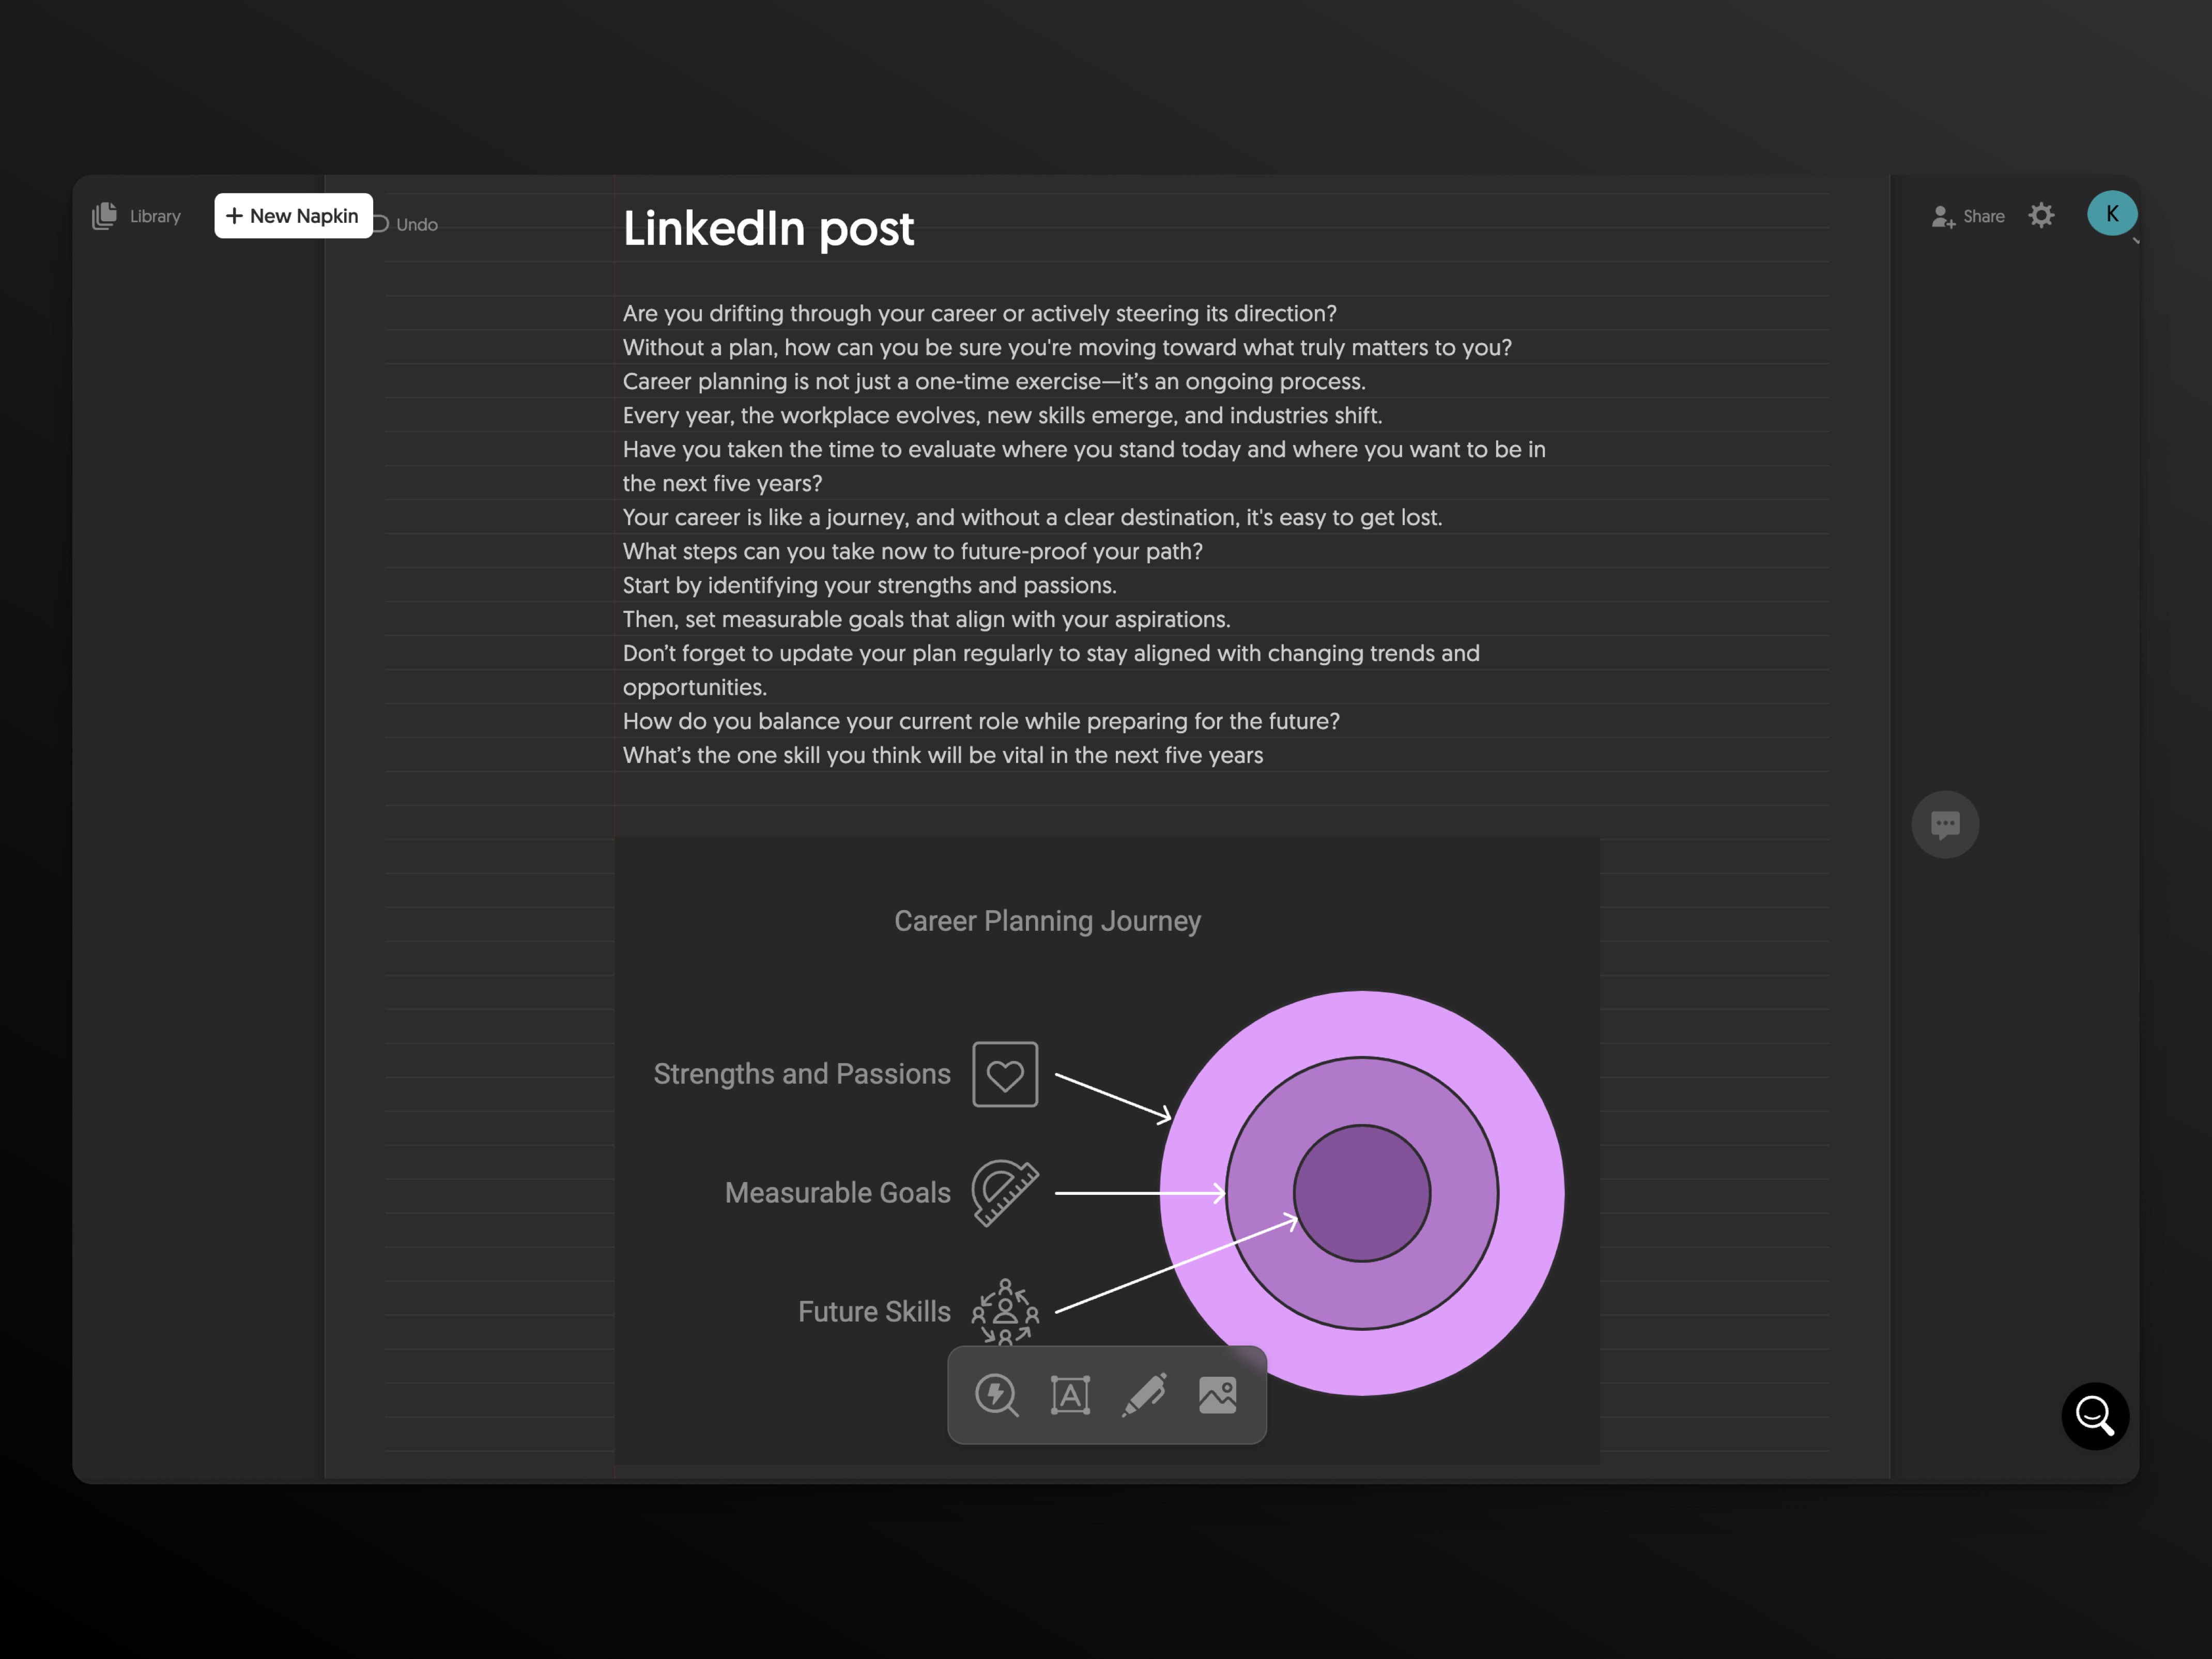Select the Measurable Goals label
The width and height of the screenshot is (2212, 1659).
[x=838, y=1193]
